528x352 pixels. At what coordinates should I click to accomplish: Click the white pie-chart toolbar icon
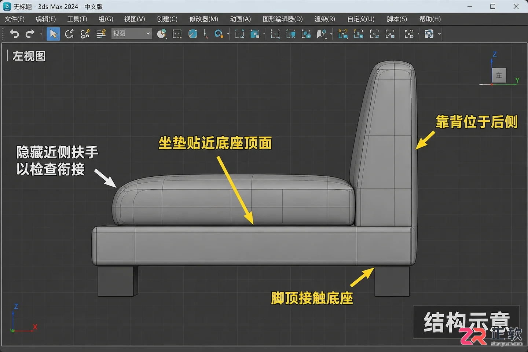coord(161,34)
